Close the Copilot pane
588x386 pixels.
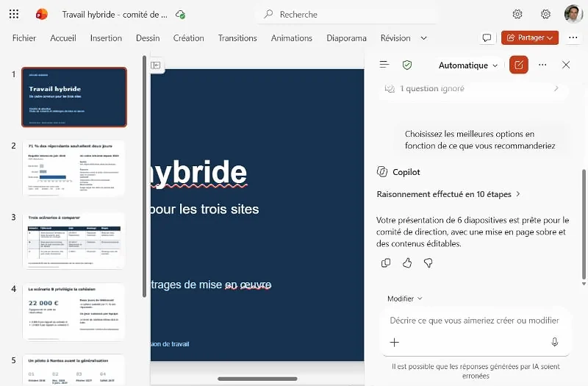click(x=566, y=65)
